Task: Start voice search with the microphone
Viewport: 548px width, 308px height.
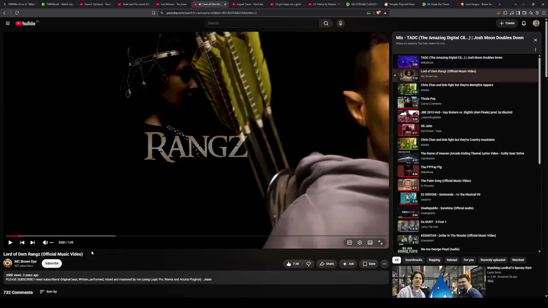Action: (340, 23)
